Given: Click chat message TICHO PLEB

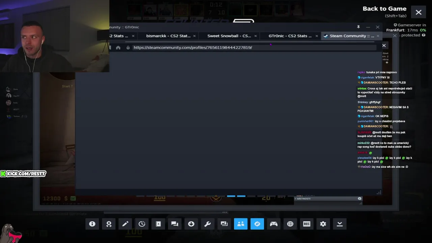Looking at the screenshot, I should tap(398, 83).
